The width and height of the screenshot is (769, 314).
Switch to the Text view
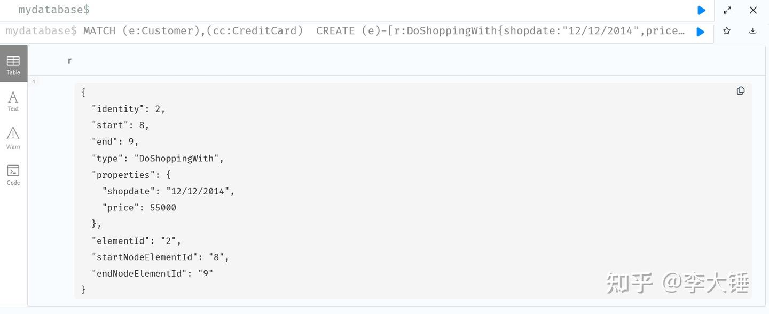(x=13, y=100)
